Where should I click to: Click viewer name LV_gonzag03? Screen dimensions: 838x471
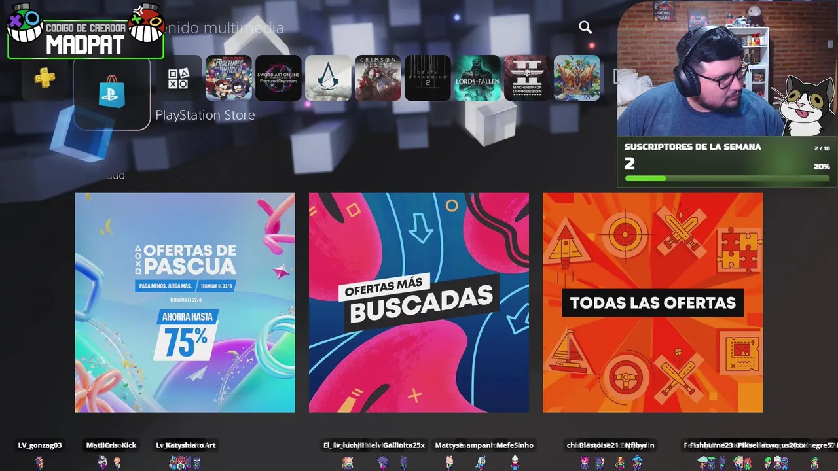click(40, 445)
